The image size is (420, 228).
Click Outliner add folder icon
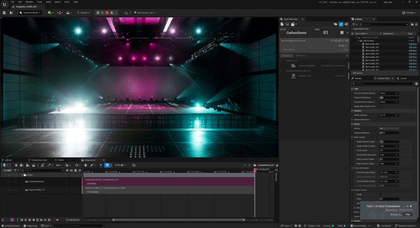point(412,24)
